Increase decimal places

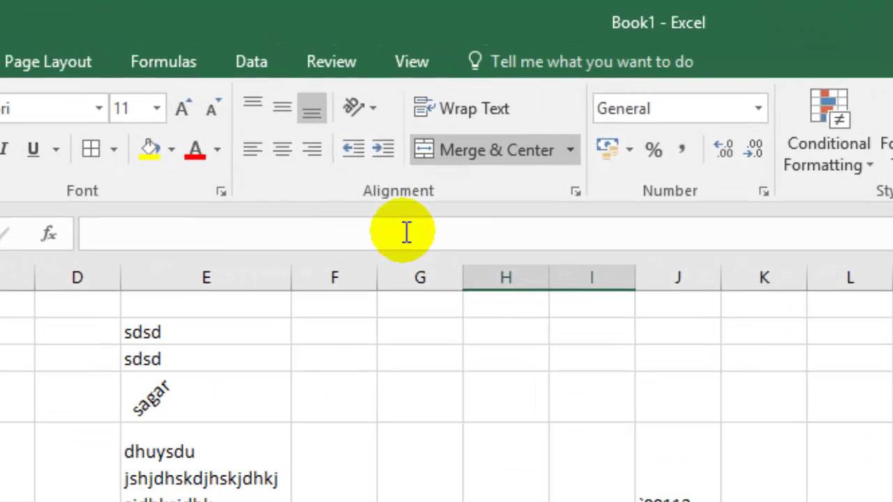pos(723,149)
